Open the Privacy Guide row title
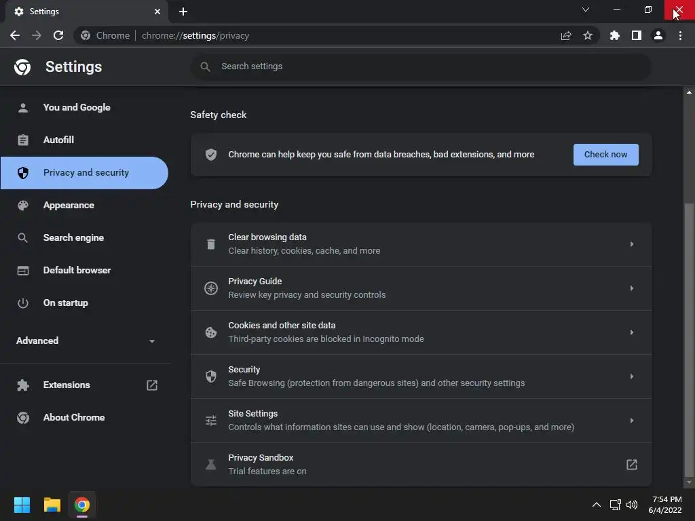 click(x=255, y=282)
